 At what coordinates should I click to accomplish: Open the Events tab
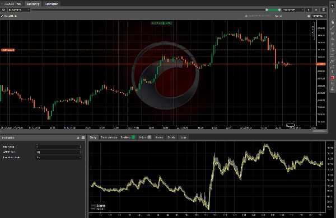tap(171, 138)
